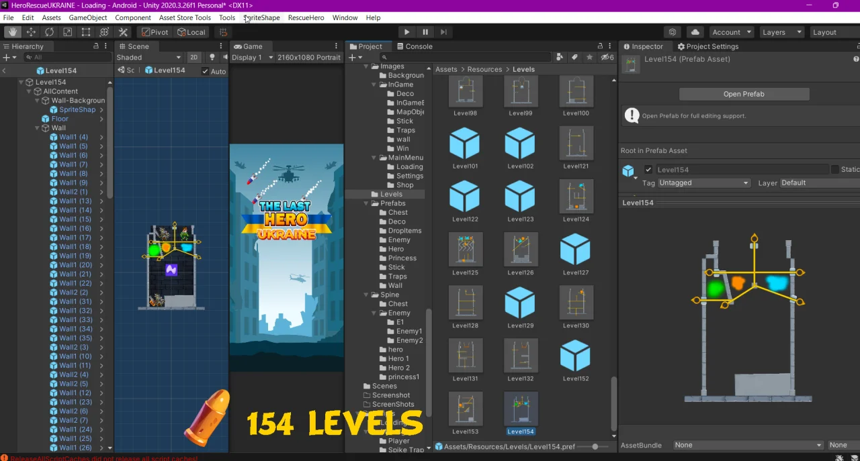Click the Pause button
This screenshot has height=461, width=860.
(x=425, y=32)
